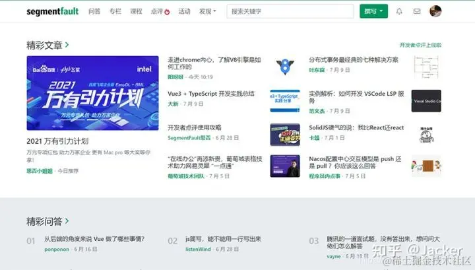Expand the 发现 dropdown menu
Screen dimensions: 475x270
click(208, 11)
